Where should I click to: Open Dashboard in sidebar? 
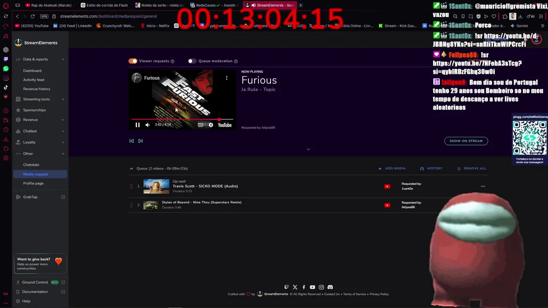(x=32, y=71)
